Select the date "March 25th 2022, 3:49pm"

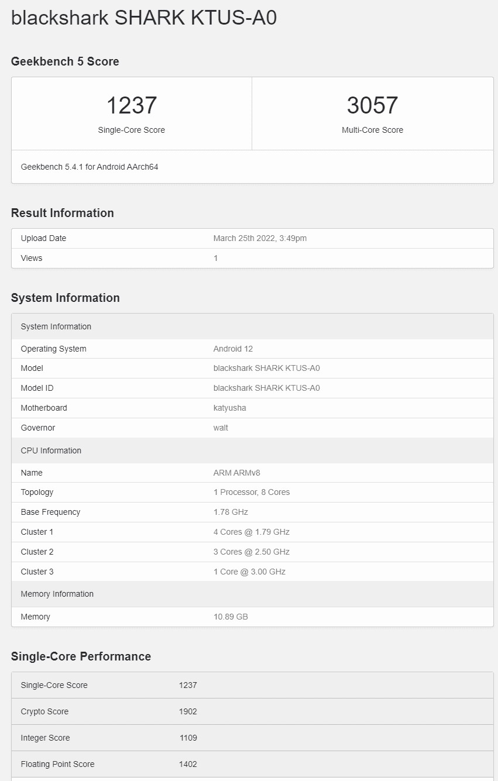pyautogui.click(x=260, y=238)
